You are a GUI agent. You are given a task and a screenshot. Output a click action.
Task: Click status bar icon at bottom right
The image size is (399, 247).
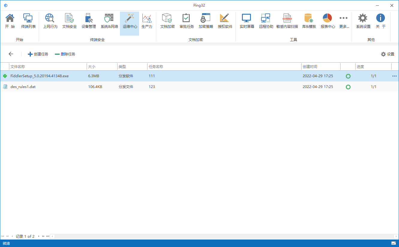394,243
